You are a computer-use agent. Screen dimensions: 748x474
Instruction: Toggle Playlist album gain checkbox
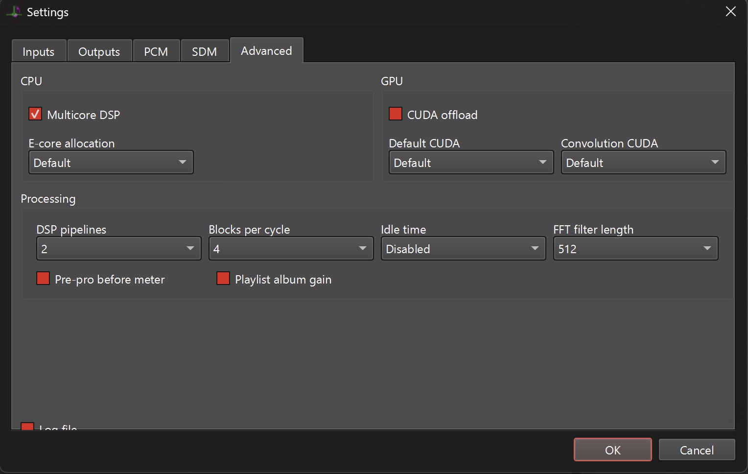tap(223, 279)
